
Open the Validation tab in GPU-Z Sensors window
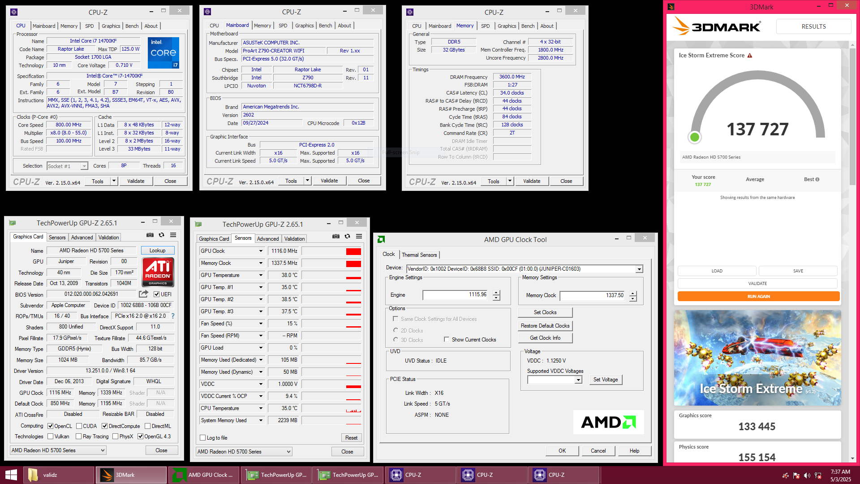point(294,239)
